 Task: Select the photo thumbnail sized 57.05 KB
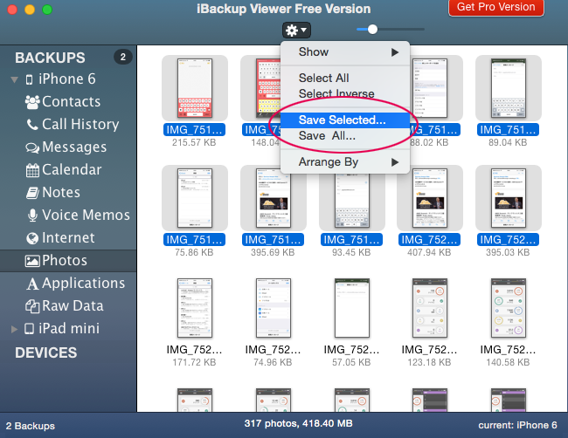pyautogui.click(x=352, y=308)
